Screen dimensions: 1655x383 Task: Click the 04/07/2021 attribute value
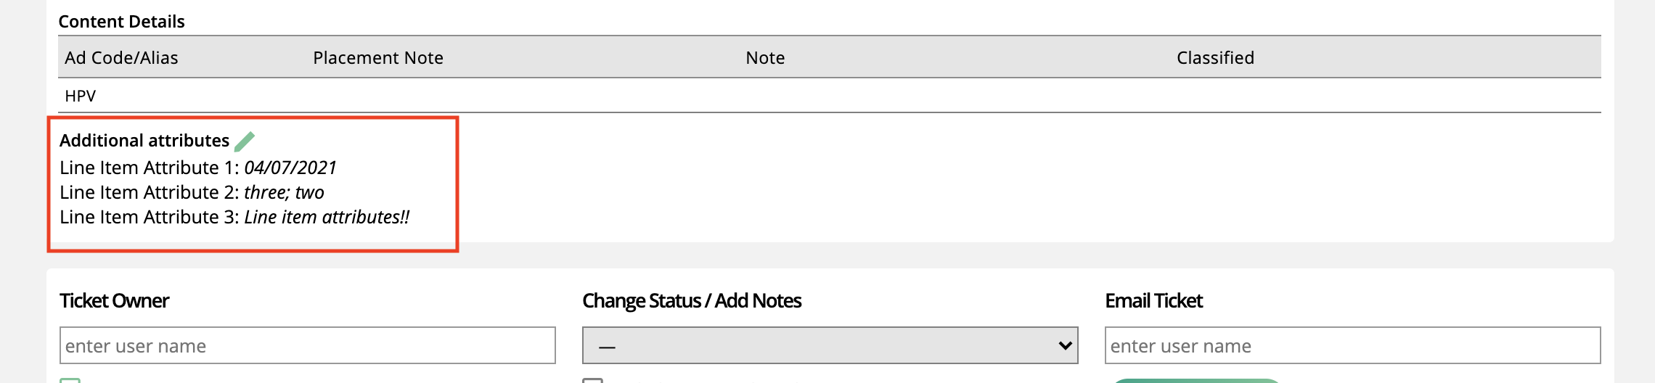click(290, 168)
